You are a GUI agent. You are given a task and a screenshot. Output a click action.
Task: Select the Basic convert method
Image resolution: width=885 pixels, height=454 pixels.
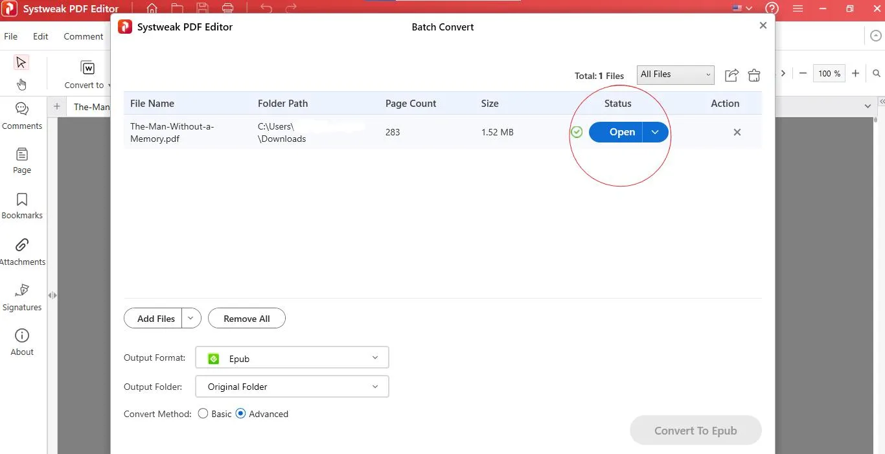click(x=203, y=414)
